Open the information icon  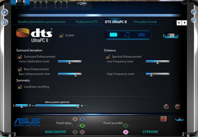[5, 22]
